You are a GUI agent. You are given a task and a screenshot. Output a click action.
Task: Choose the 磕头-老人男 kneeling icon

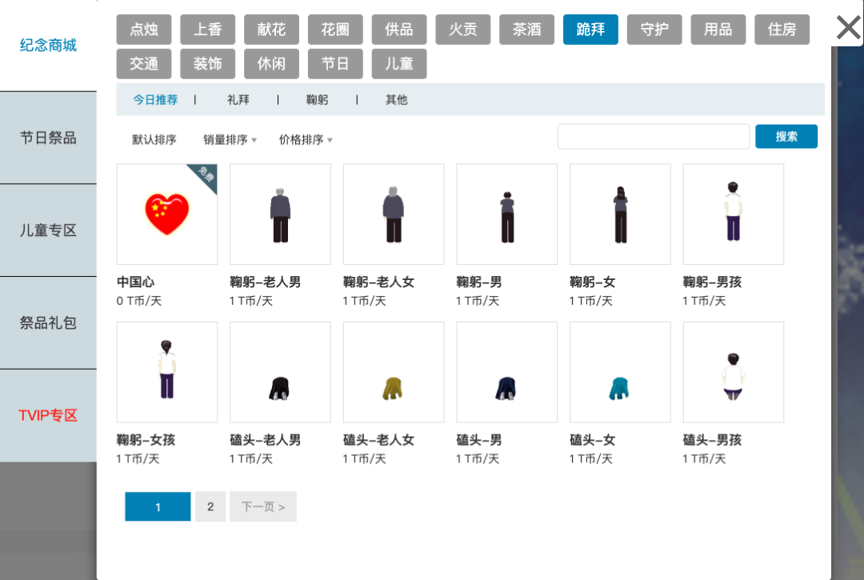point(281,372)
